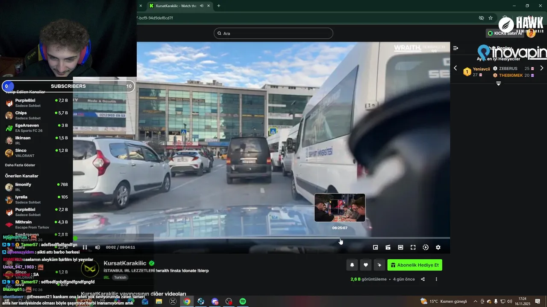Switch to KursatKarakilic browser tab
The width and height of the screenshot is (547, 307).
click(x=176, y=6)
